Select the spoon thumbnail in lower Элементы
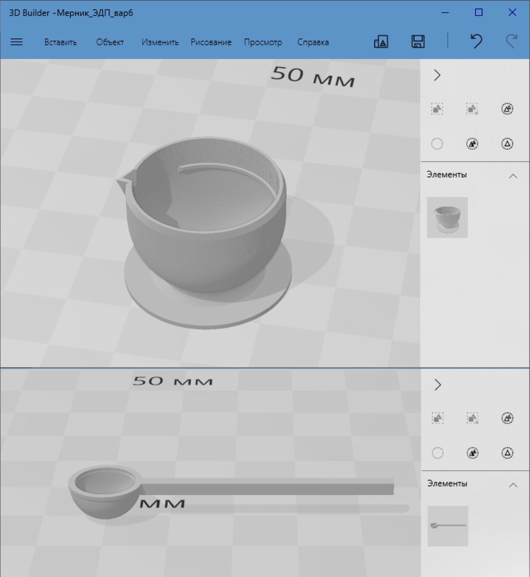This screenshot has width=530, height=577. coord(448,526)
